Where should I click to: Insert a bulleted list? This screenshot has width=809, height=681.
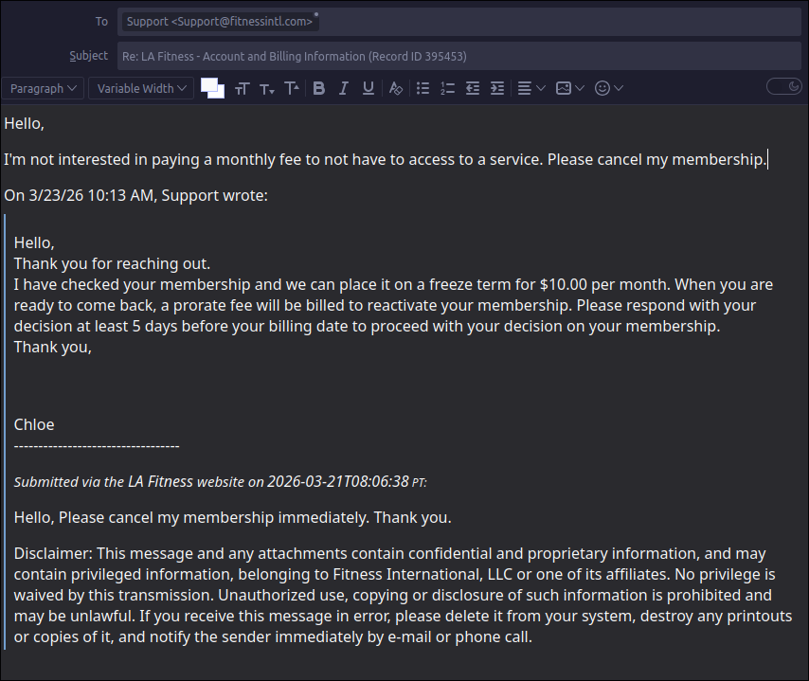(x=422, y=88)
